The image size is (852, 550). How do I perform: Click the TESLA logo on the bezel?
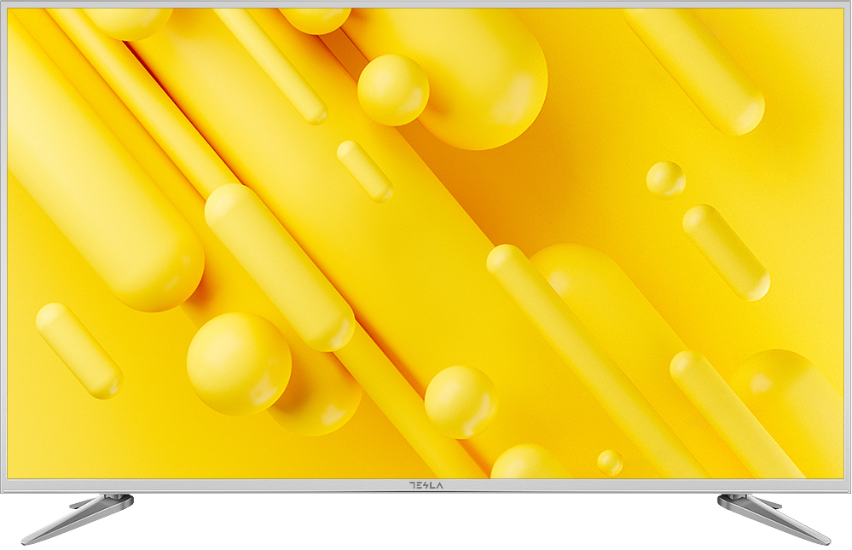tap(426, 486)
